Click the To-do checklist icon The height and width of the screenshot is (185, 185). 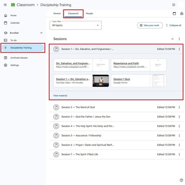(x=6, y=40)
